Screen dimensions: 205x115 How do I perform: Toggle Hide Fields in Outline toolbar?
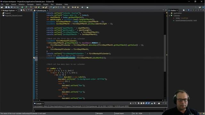point(189,10)
